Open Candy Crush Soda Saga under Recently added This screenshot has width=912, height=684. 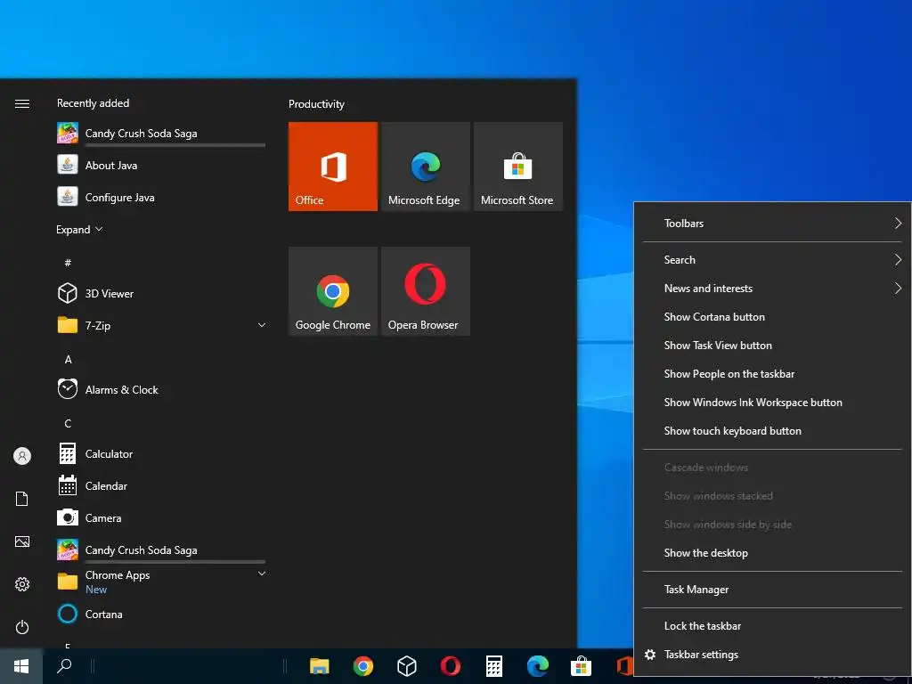[161, 134]
